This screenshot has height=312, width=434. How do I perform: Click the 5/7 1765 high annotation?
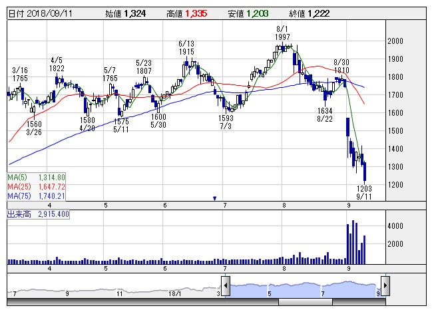[110, 74]
